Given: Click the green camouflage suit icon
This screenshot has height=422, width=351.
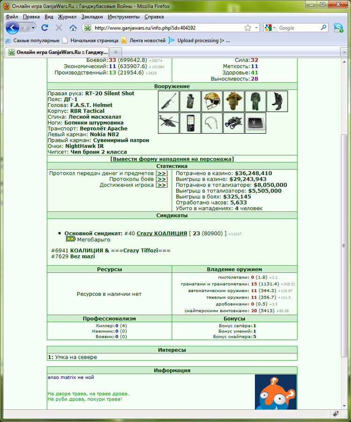Looking at the screenshot, I should [x=255, y=101].
